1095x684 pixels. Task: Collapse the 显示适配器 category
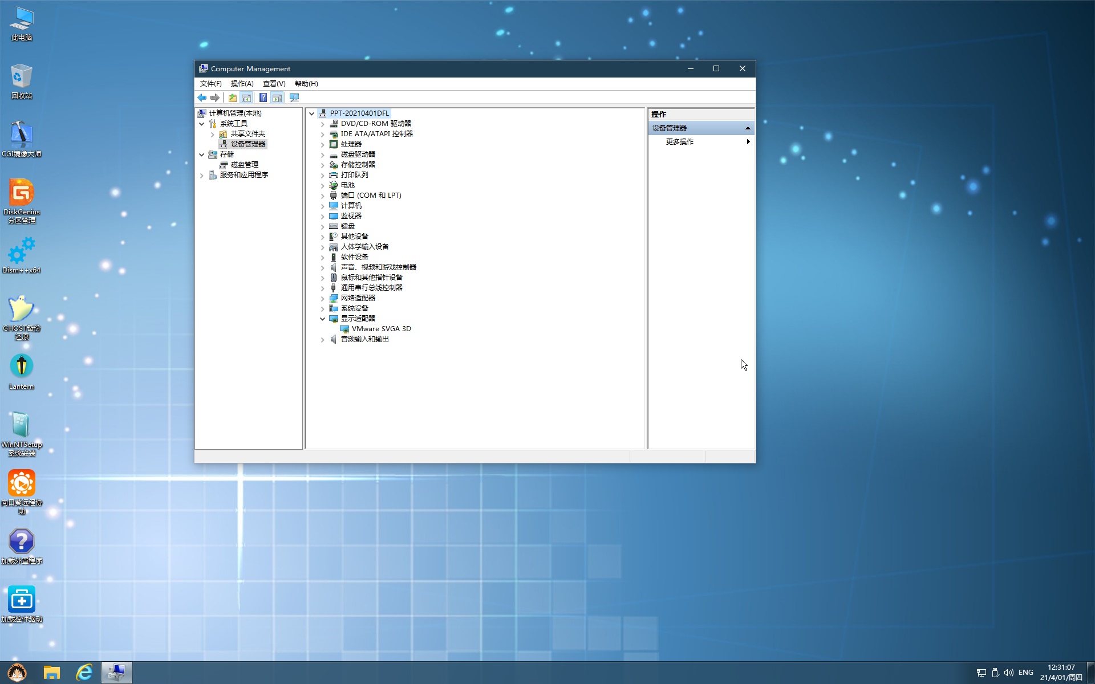(x=323, y=319)
